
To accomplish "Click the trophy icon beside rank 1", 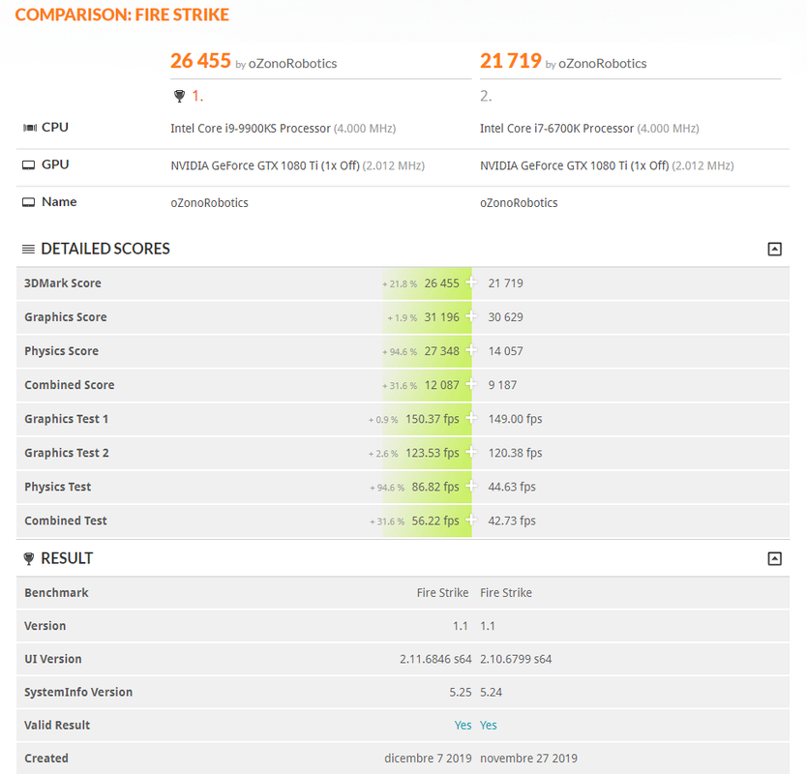I will tap(179, 96).
